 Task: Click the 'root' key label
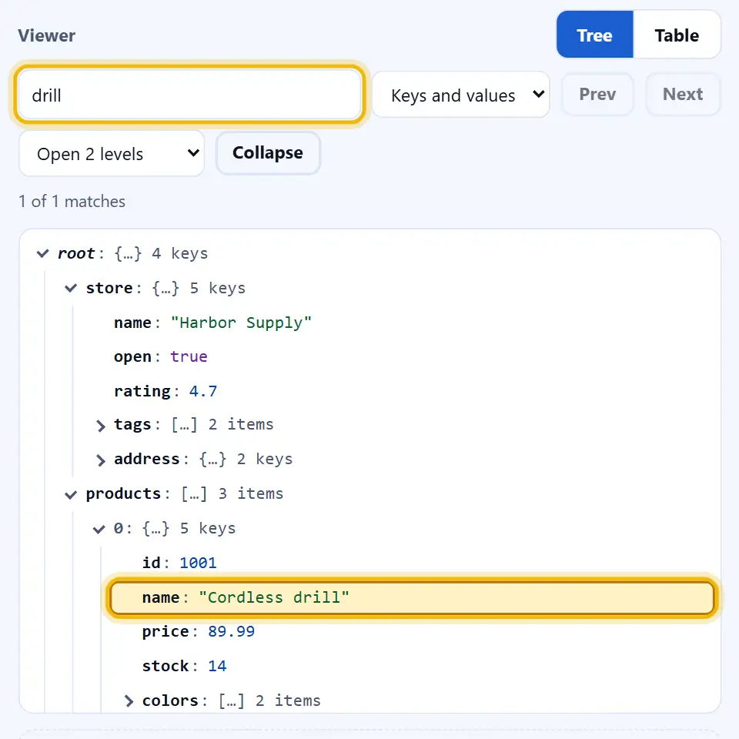(x=76, y=253)
